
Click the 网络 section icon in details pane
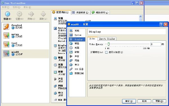pyautogui.click(x=55, y=86)
